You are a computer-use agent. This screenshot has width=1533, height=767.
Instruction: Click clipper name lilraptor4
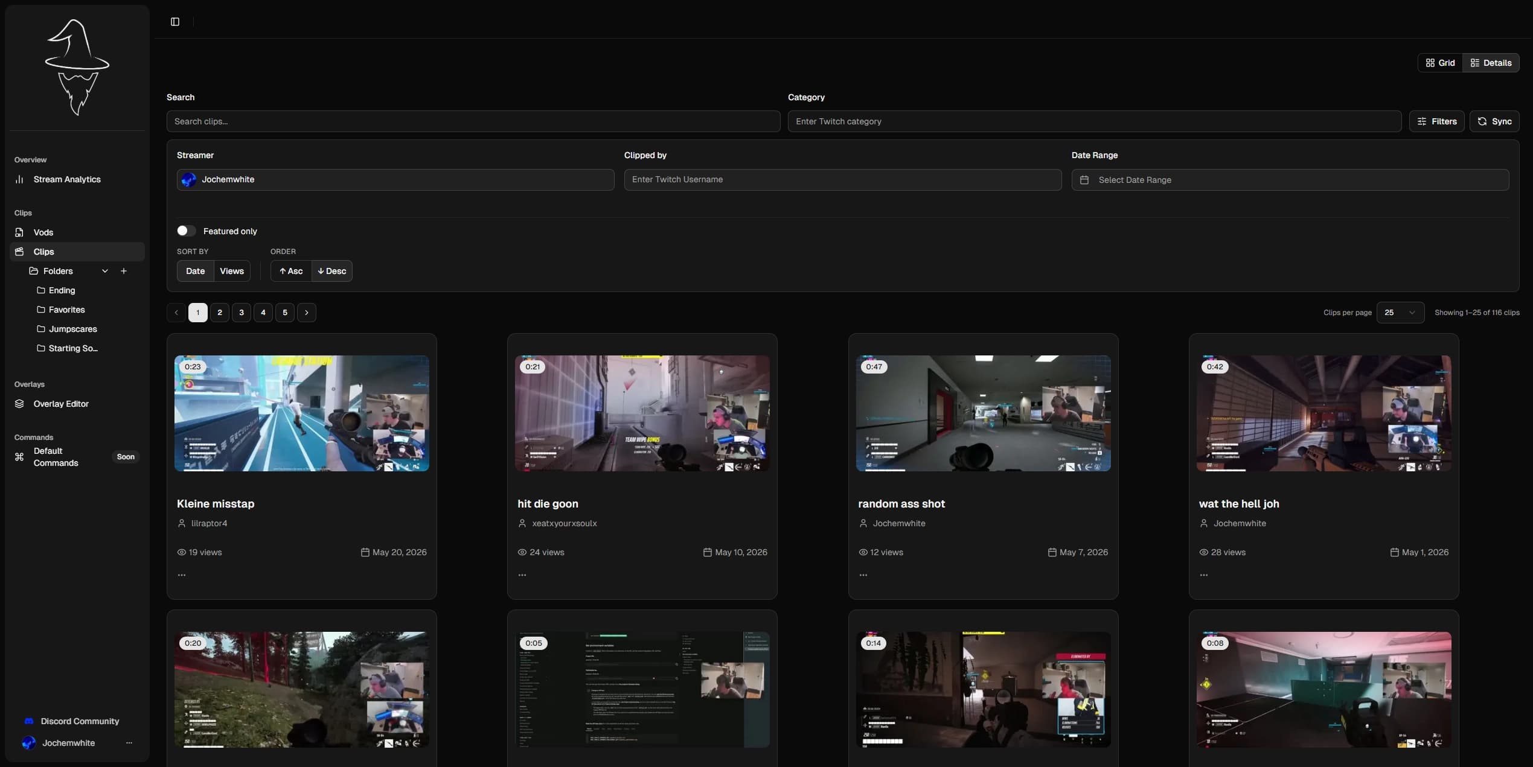pos(209,523)
